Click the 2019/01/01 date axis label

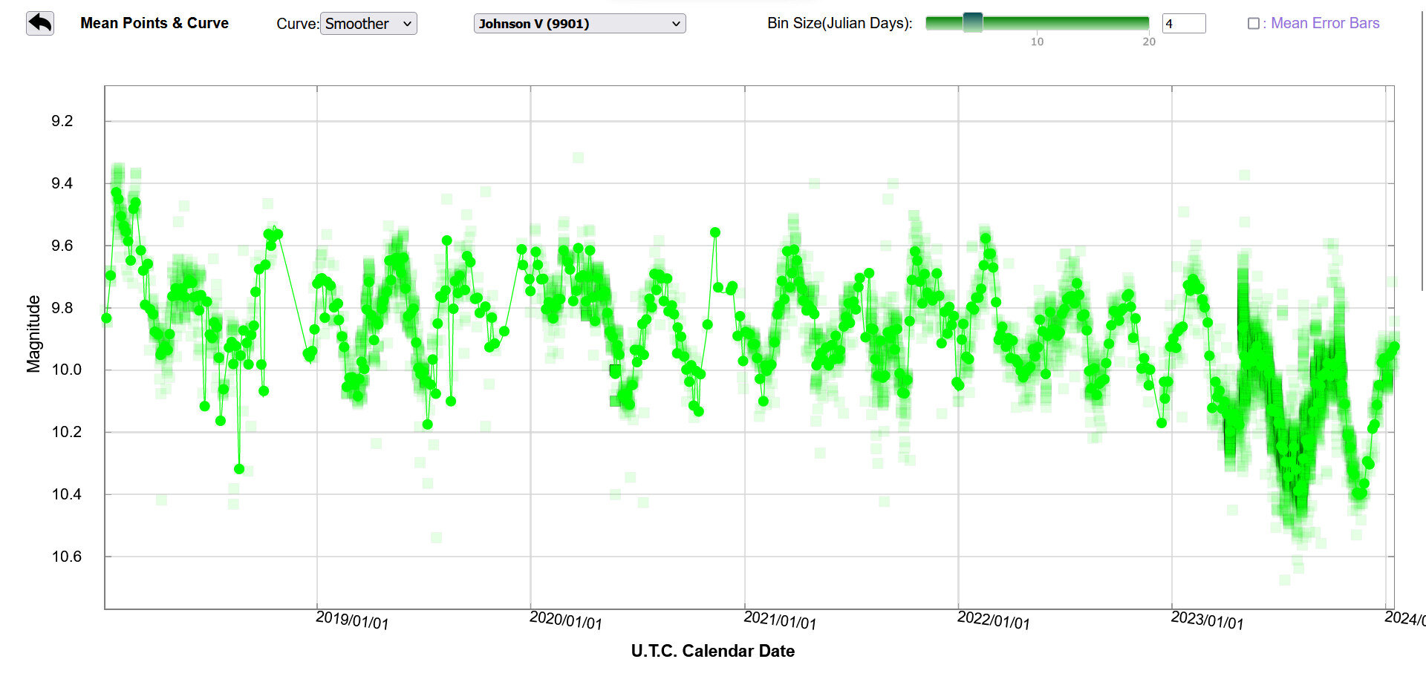(x=352, y=620)
